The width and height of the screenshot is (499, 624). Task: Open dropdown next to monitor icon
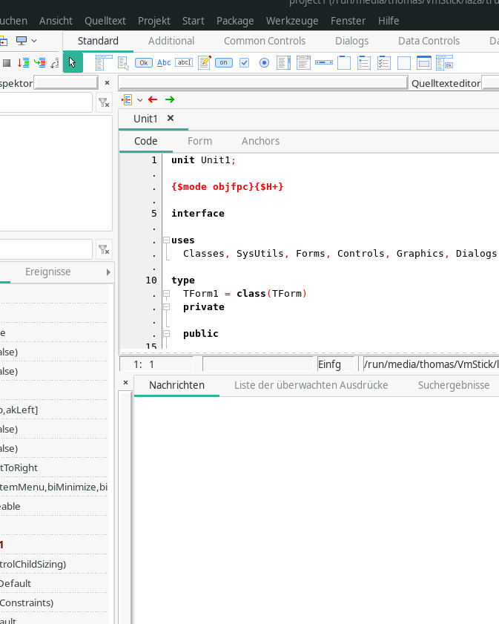click(x=34, y=41)
